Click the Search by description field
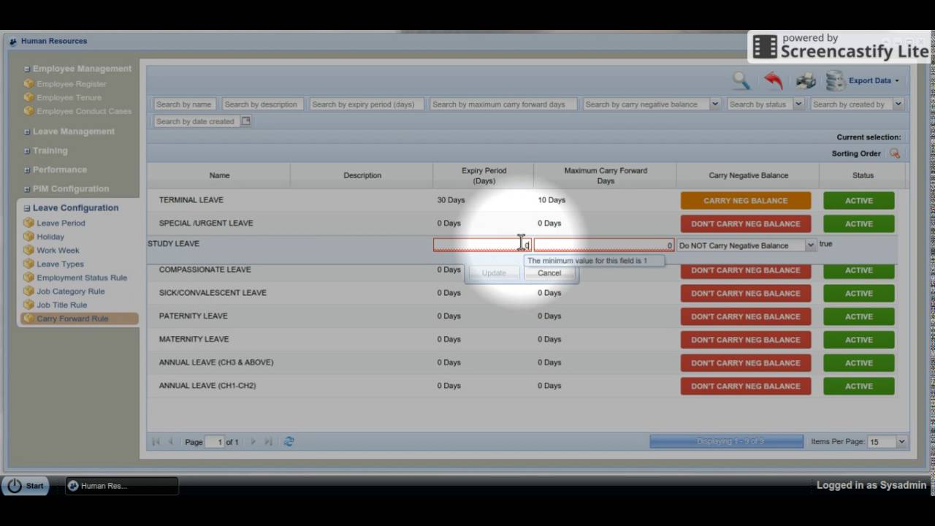This screenshot has width=935, height=526. point(262,104)
